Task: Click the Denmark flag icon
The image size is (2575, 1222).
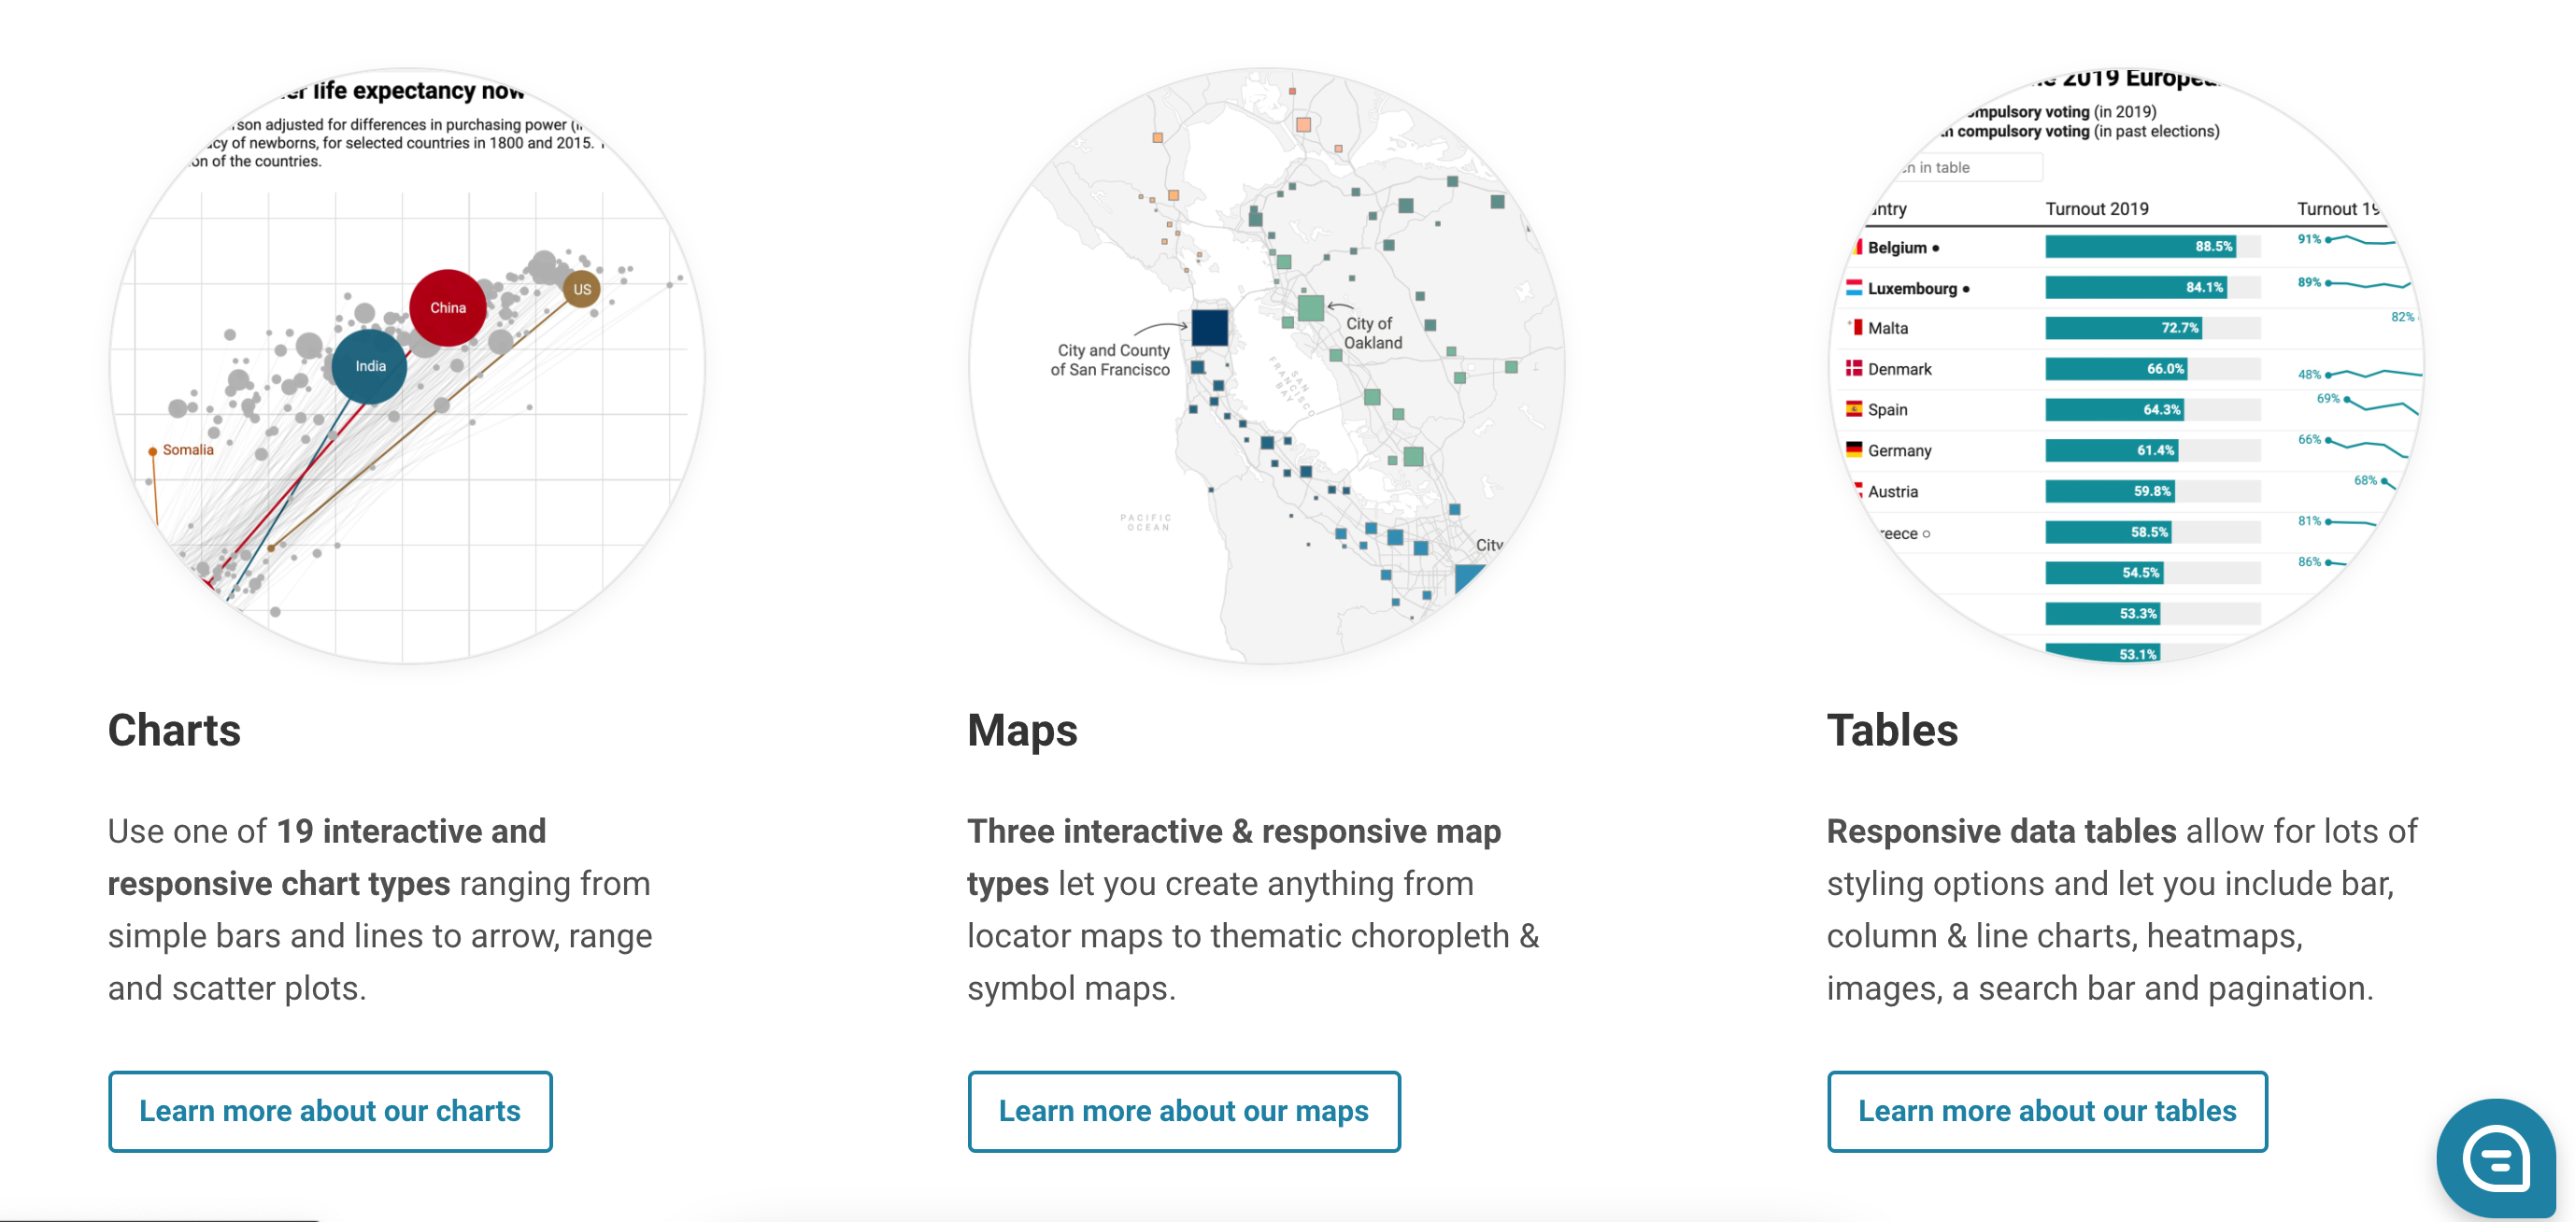Action: click(x=1854, y=368)
